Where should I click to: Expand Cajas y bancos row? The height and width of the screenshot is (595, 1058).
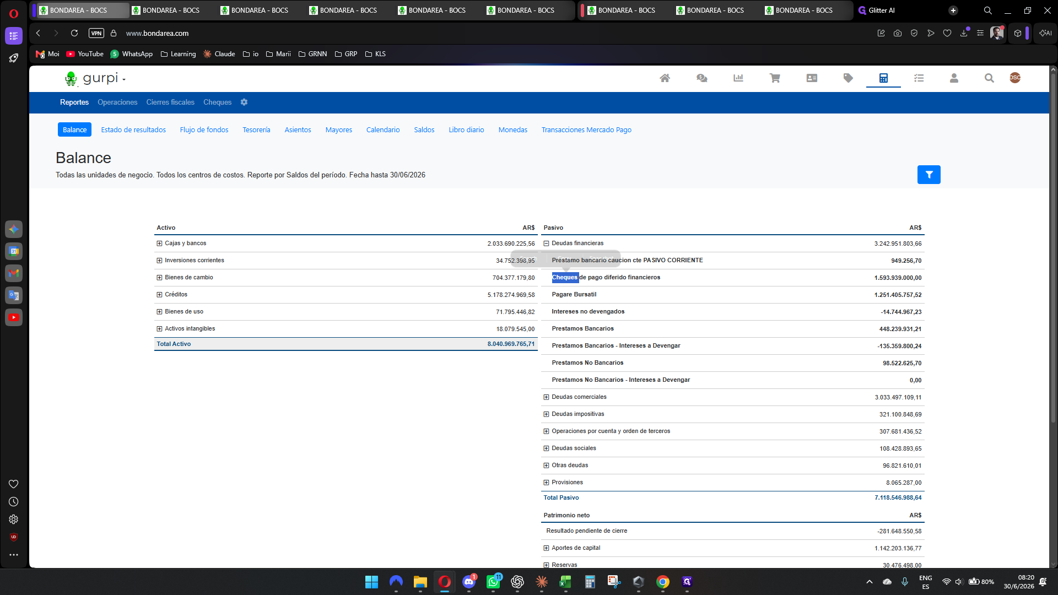(159, 244)
